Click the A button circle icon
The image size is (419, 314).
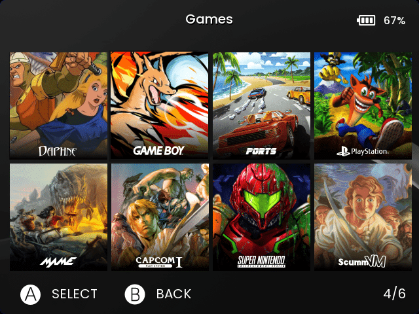(x=31, y=294)
